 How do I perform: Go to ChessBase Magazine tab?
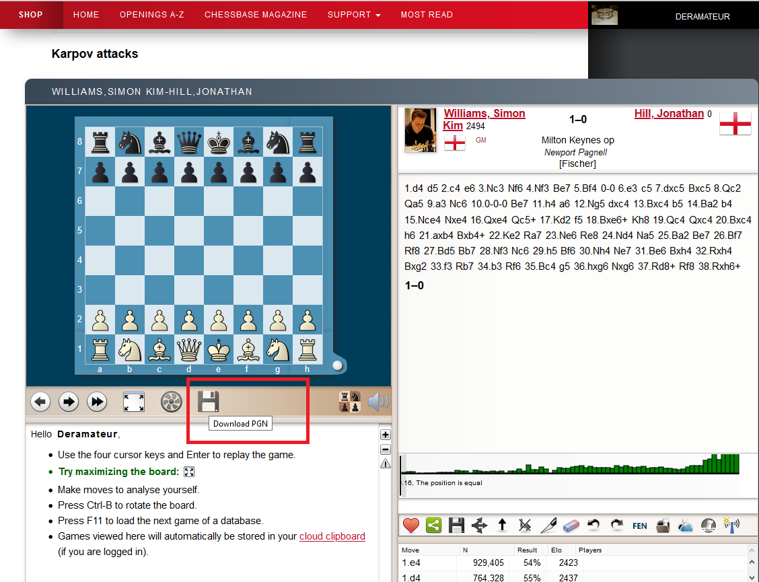click(x=256, y=15)
